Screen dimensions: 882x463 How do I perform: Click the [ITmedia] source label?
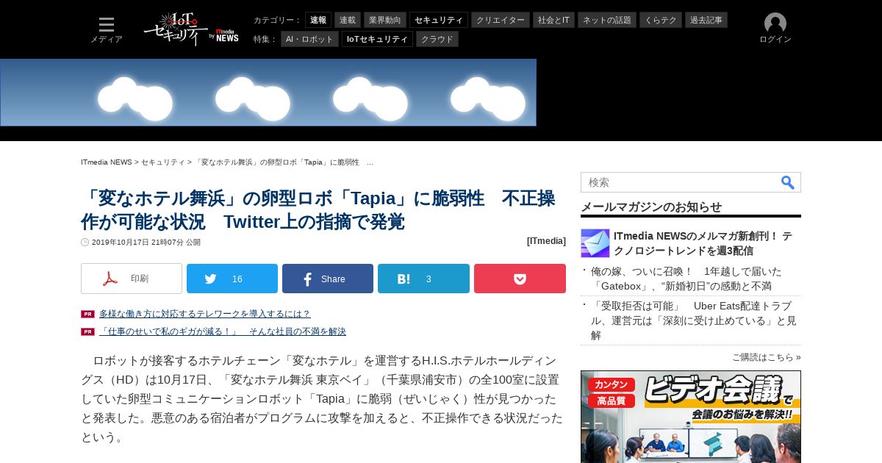click(546, 241)
